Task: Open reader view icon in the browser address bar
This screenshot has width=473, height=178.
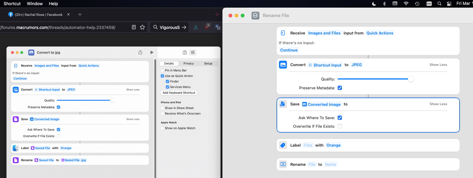Action: [134, 27]
